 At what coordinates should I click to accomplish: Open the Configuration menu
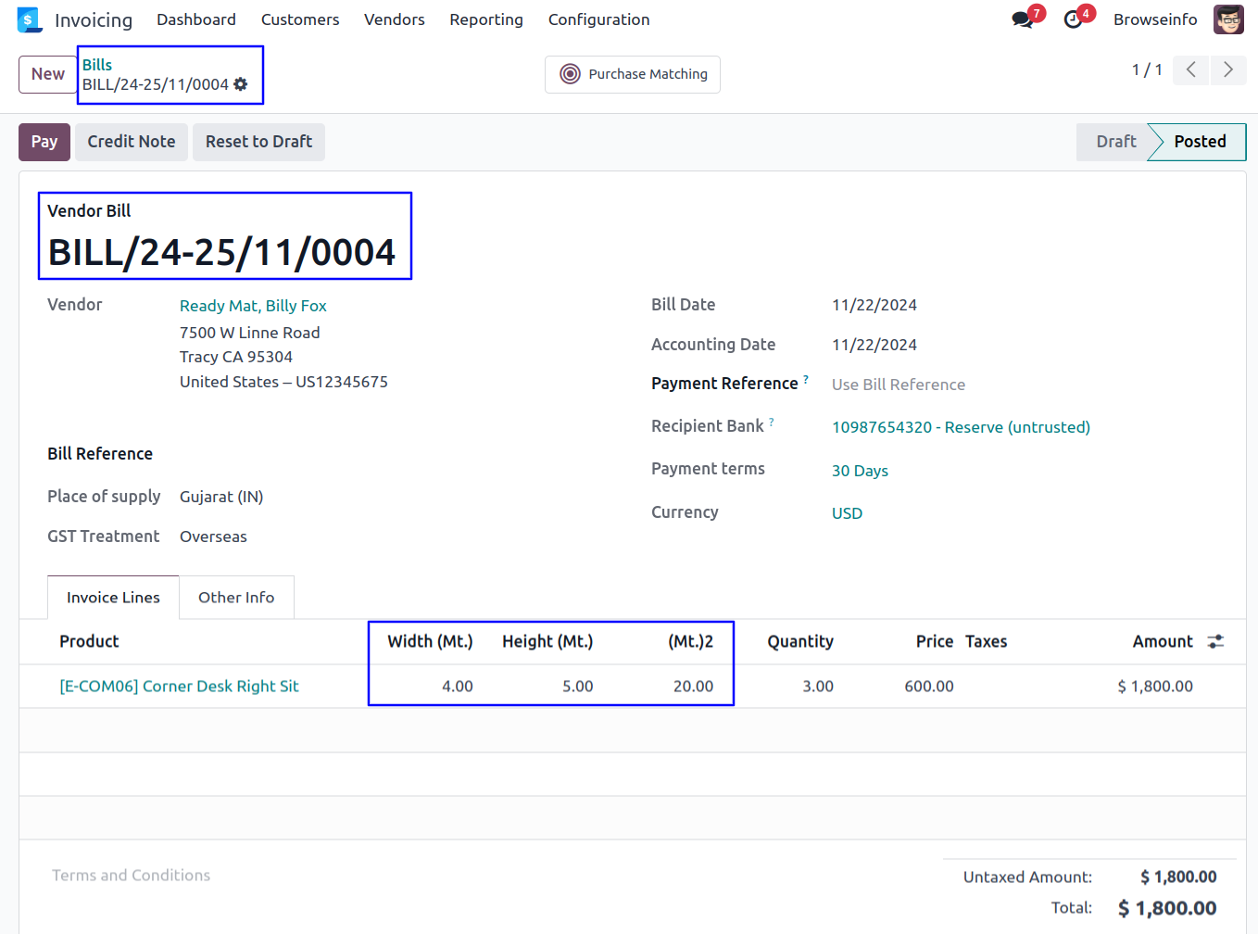tap(598, 19)
